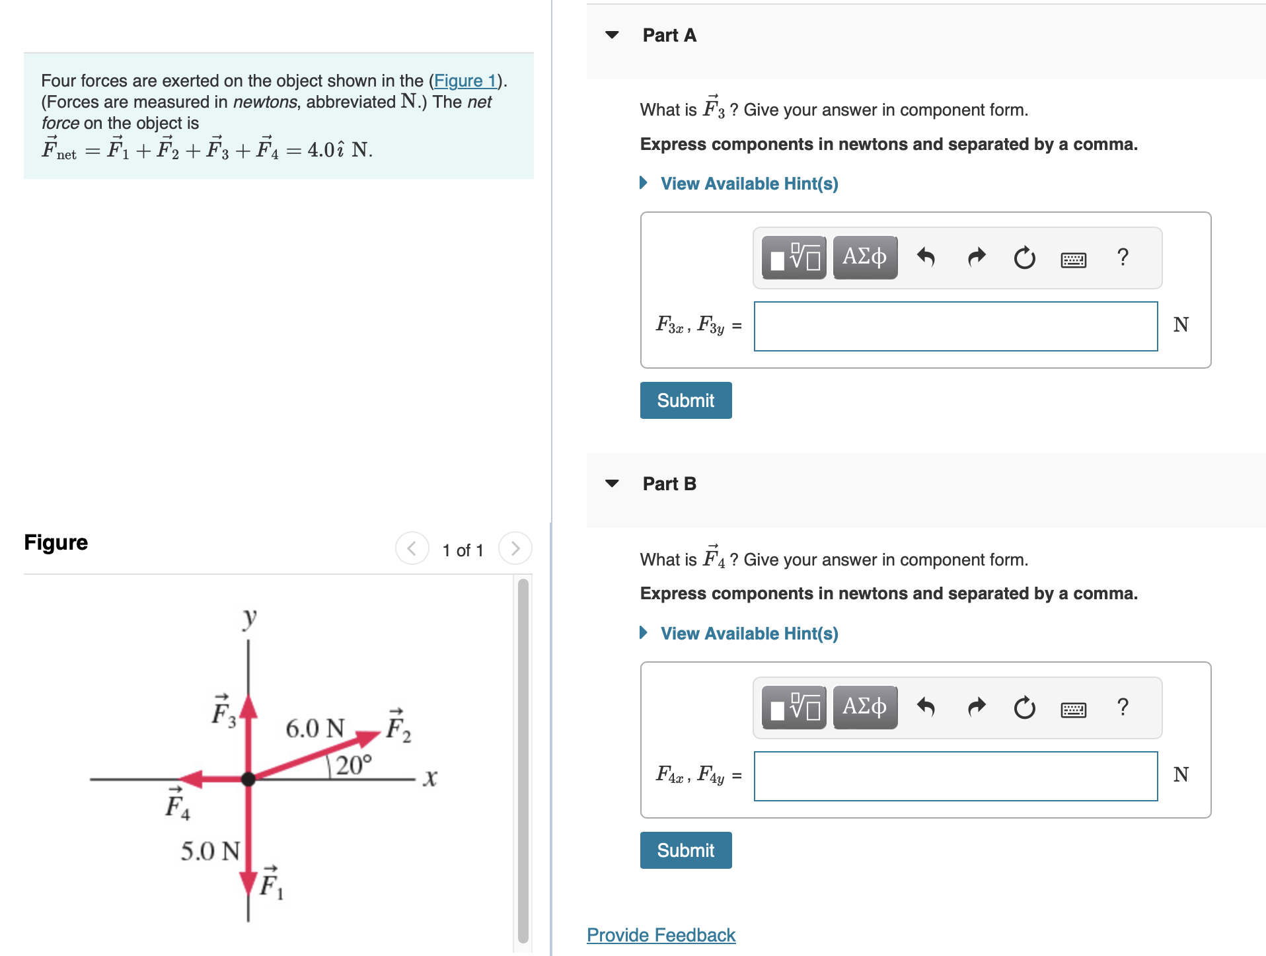Screen dimensions: 1266x956
Task: Click the undo icon in Part A answer toolbar
Action: tap(928, 258)
